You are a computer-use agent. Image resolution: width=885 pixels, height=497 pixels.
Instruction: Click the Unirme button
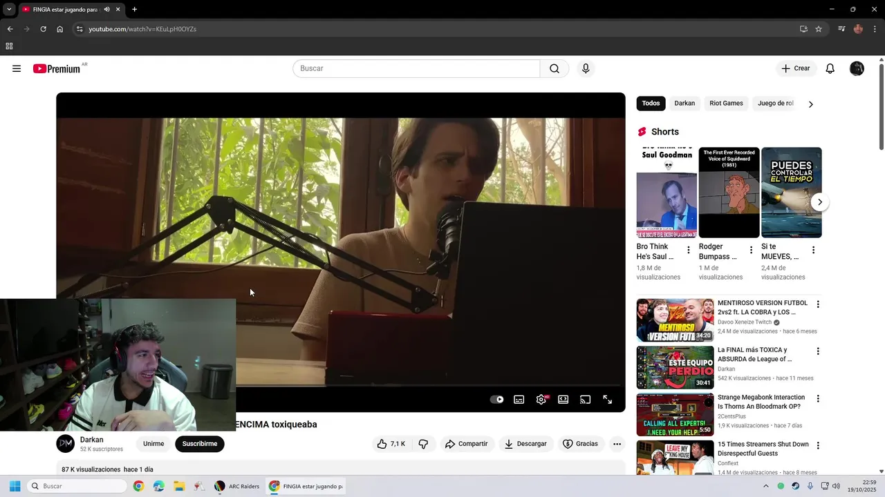[153, 444]
